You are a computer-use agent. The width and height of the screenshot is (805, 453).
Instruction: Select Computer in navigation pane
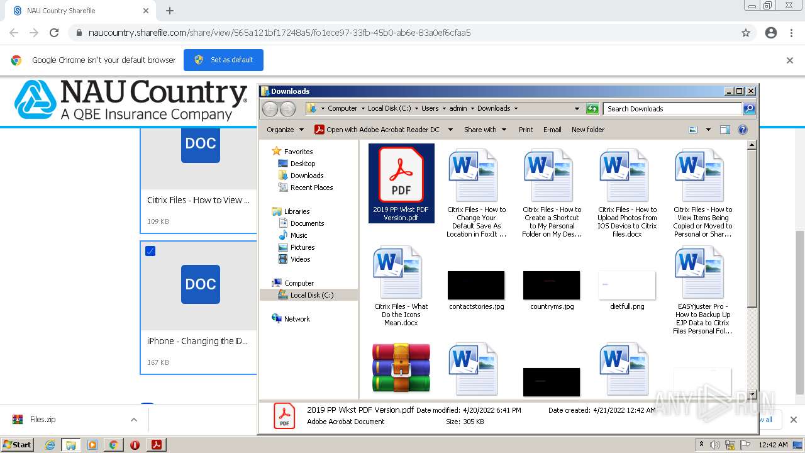pos(299,283)
